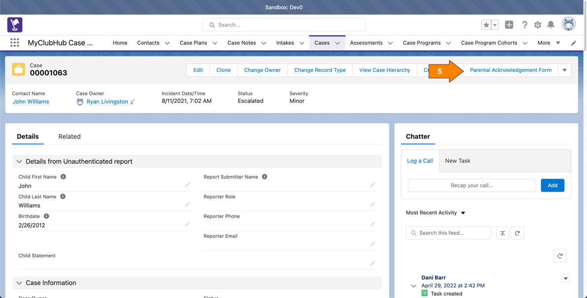Collapse the Case Information section
The image size is (587, 298).
coord(19,283)
